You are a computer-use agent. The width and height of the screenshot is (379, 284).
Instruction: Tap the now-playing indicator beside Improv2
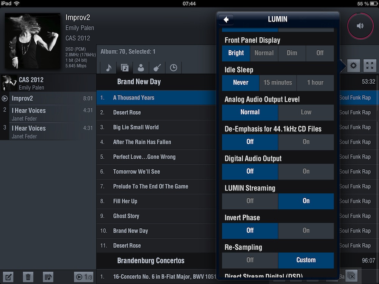click(5, 98)
